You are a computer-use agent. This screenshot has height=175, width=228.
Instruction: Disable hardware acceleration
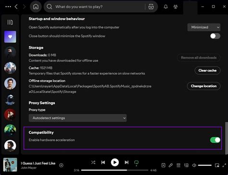(x=215, y=140)
